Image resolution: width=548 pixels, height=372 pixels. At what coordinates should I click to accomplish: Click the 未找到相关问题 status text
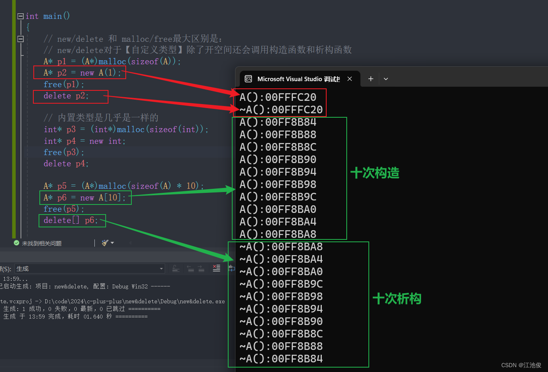click(42, 243)
